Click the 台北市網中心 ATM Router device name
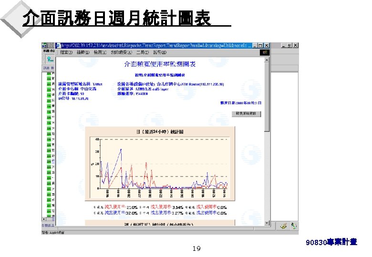This screenshot has height=257, width=372. click(x=190, y=84)
